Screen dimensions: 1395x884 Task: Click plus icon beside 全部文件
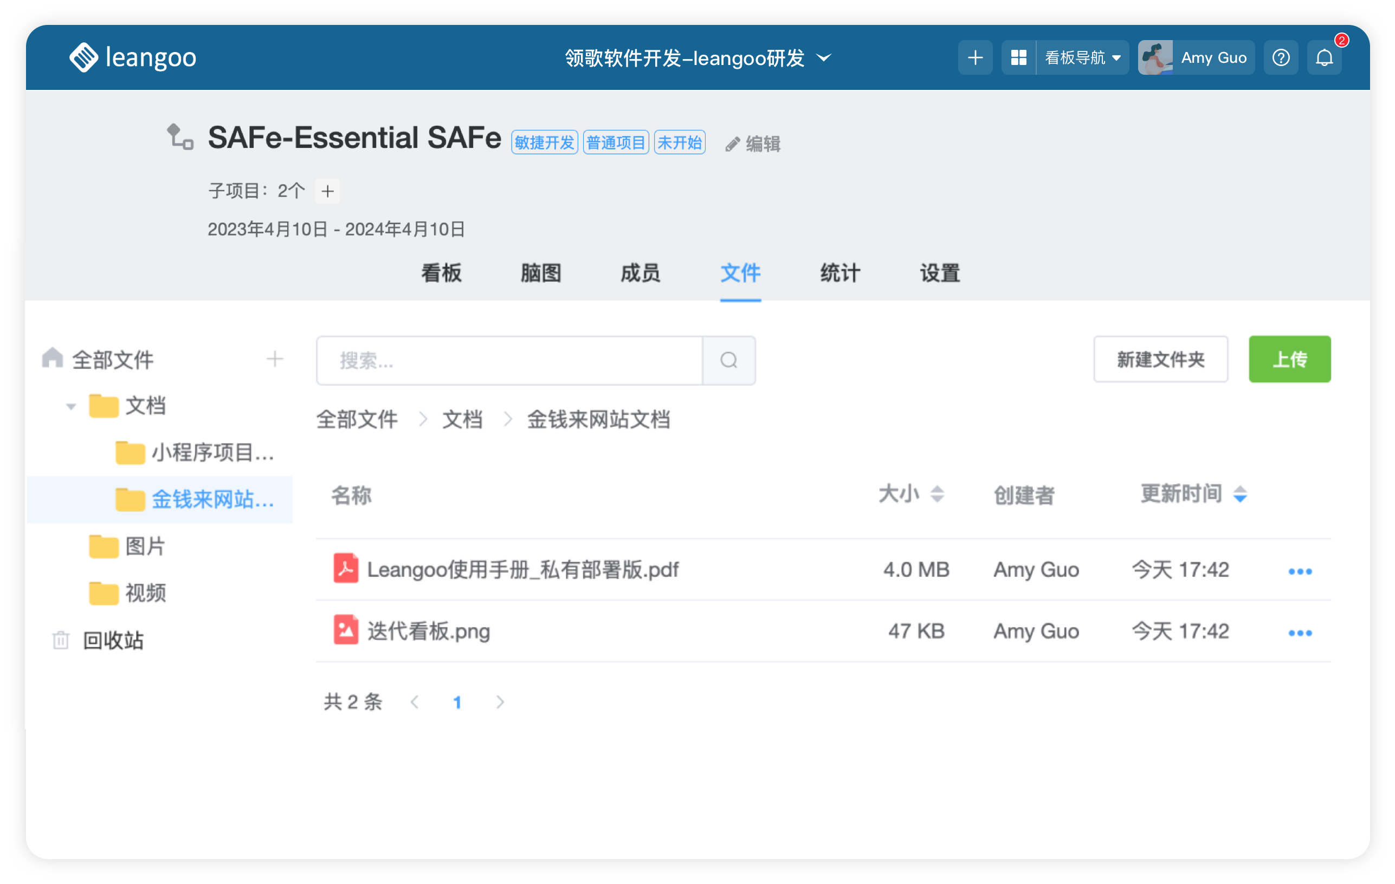(275, 360)
